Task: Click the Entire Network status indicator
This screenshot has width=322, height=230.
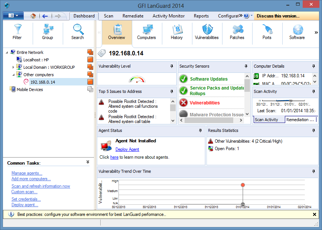Action: (90, 52)
